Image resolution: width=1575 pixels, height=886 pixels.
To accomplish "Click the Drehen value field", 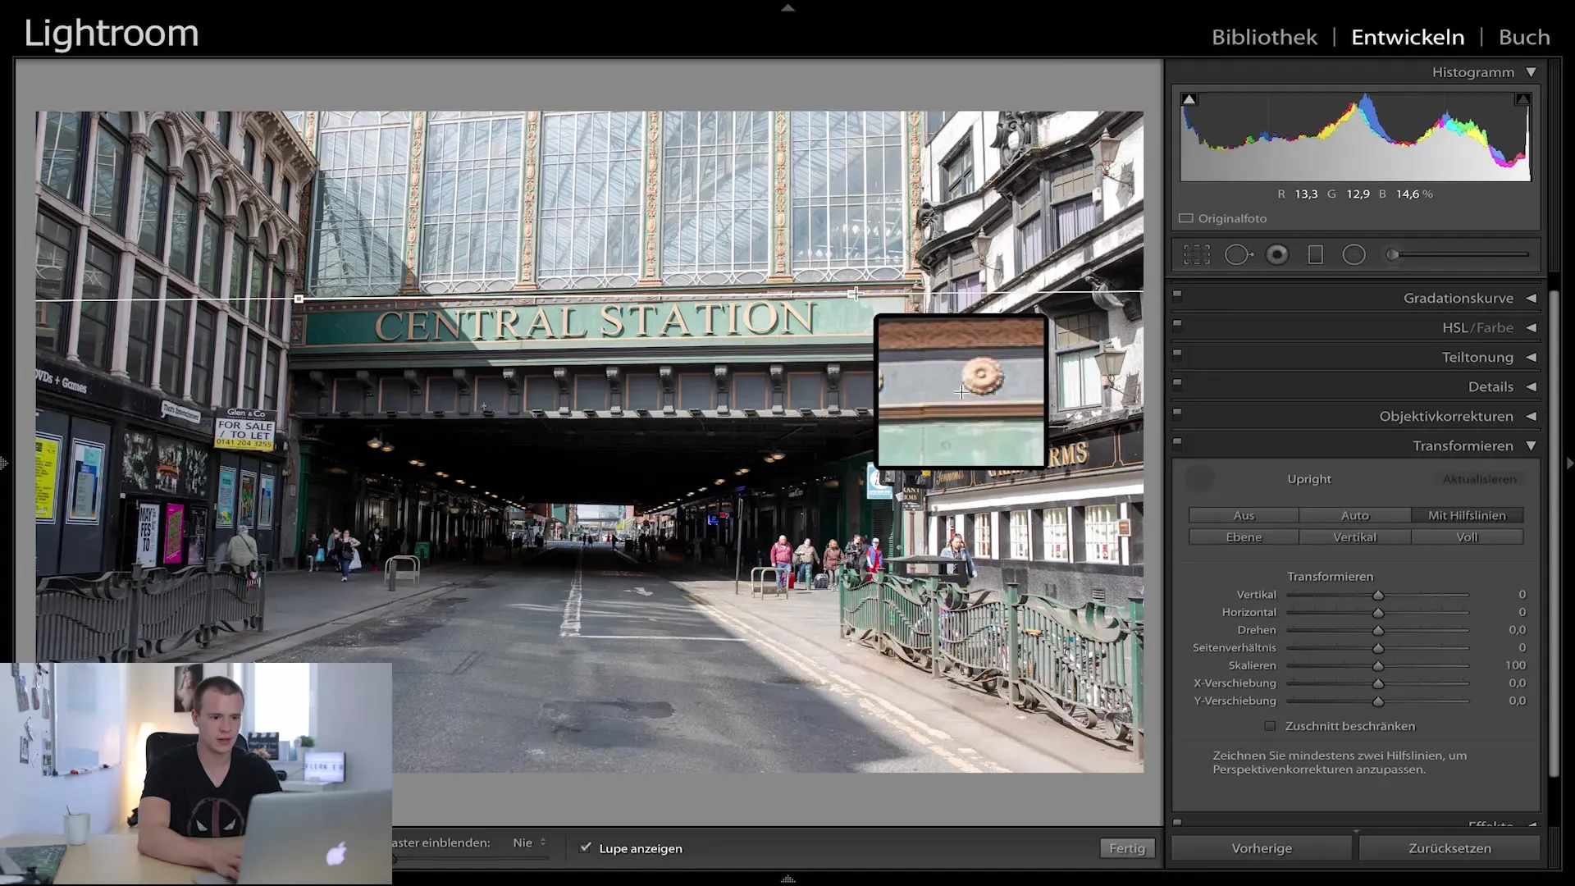I will 1517,630.
